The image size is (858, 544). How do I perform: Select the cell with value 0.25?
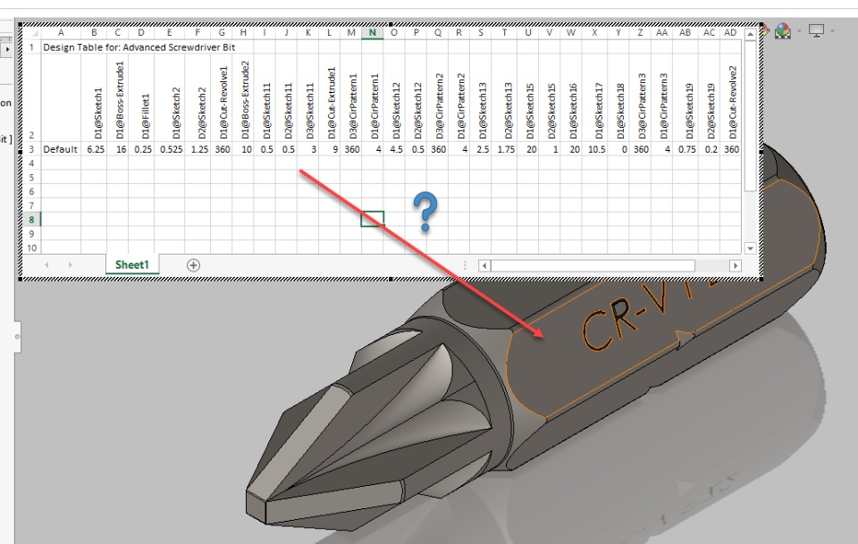click(141, 149)
